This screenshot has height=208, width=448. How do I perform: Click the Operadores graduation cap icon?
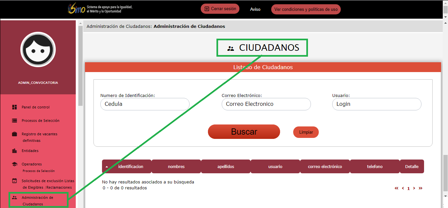pyautogui.click(x=14, y=164)
